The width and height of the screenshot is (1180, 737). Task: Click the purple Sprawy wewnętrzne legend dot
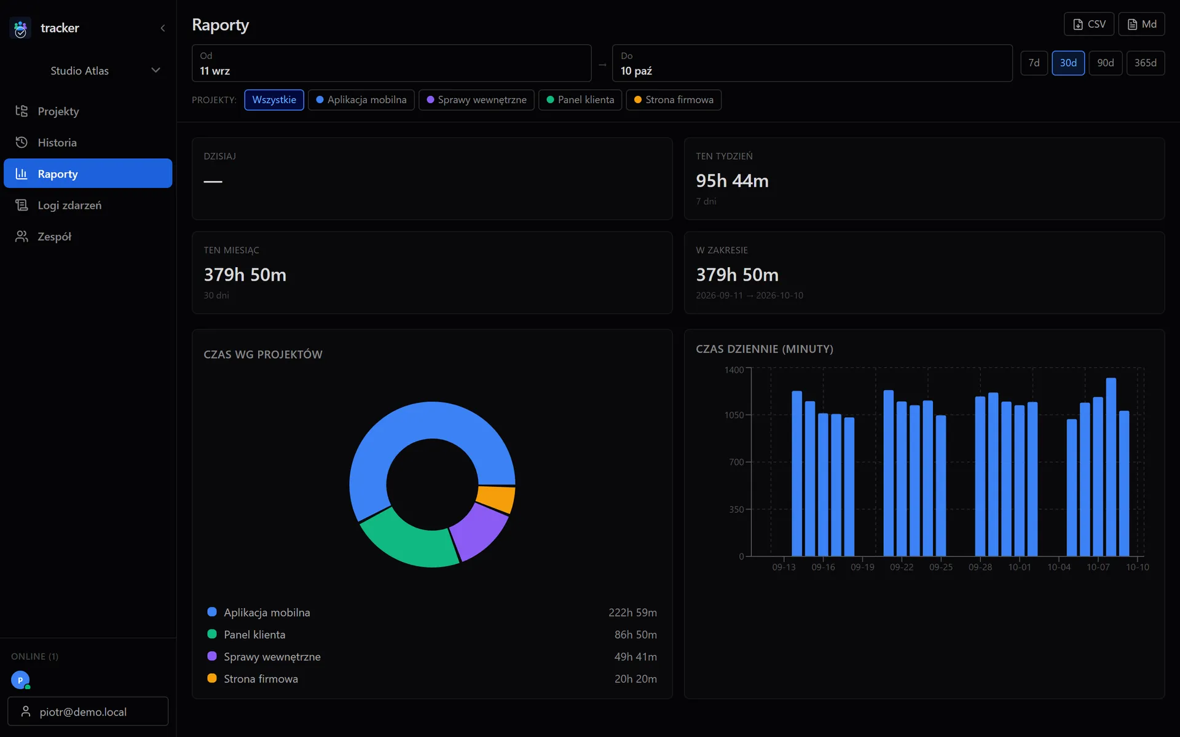(212, 656)
